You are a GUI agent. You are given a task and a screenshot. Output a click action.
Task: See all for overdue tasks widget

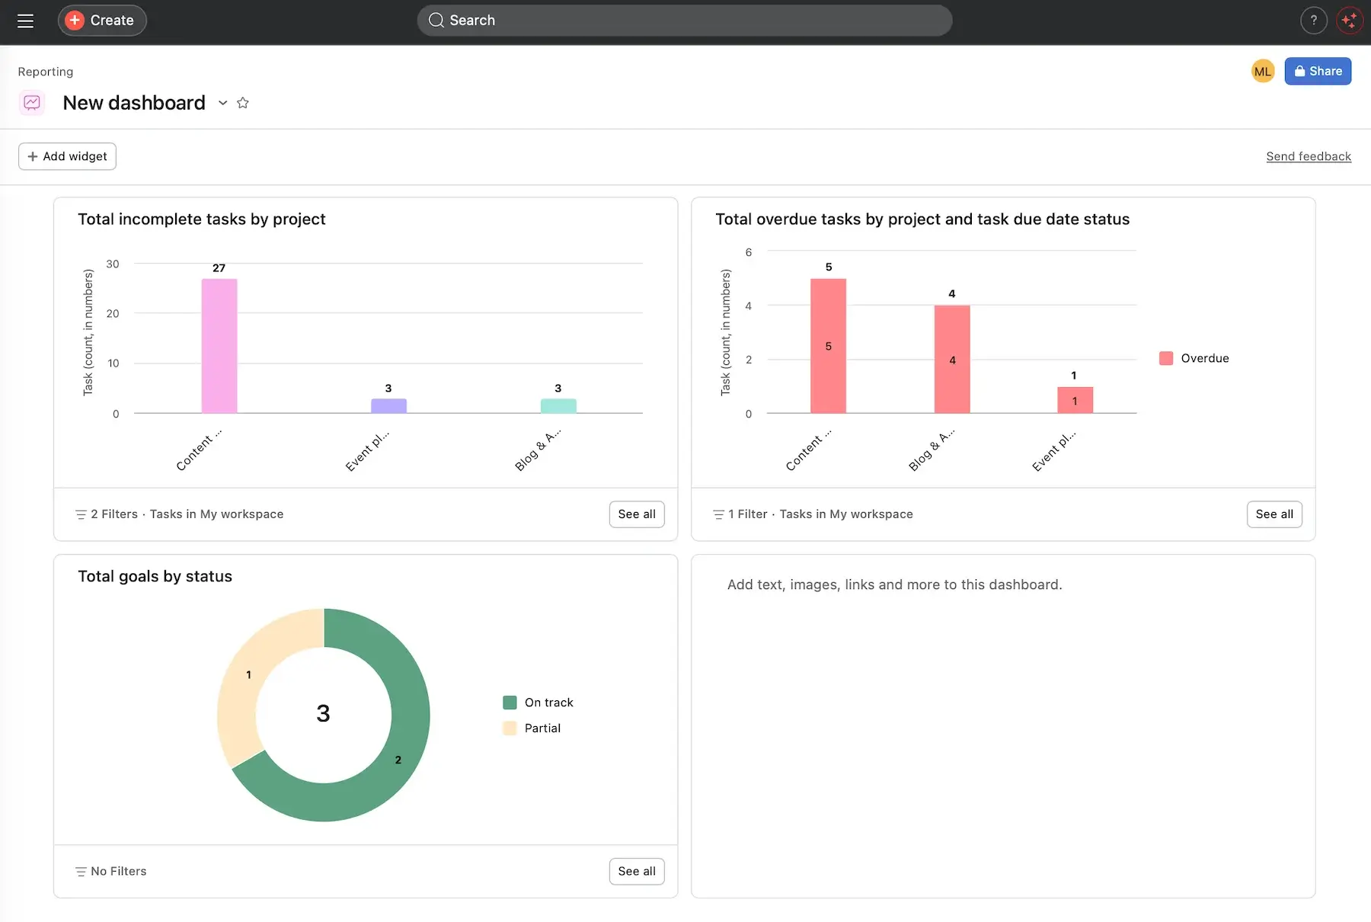point(1274,514)
